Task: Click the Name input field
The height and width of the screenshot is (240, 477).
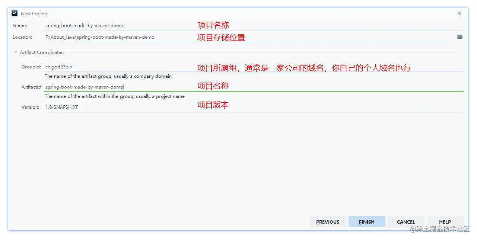Action: pos(253,26)
